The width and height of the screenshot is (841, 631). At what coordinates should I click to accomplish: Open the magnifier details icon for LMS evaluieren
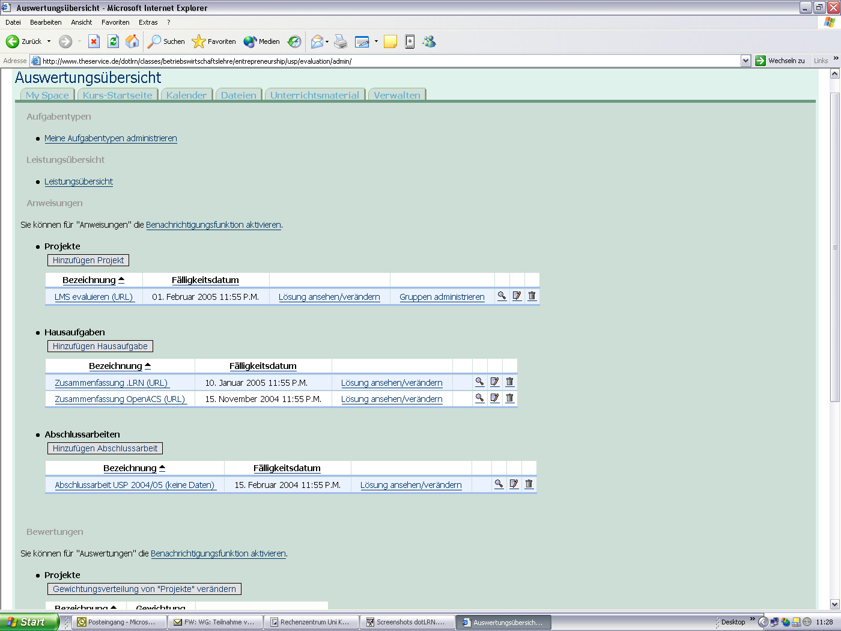click(x=502, y=296)
